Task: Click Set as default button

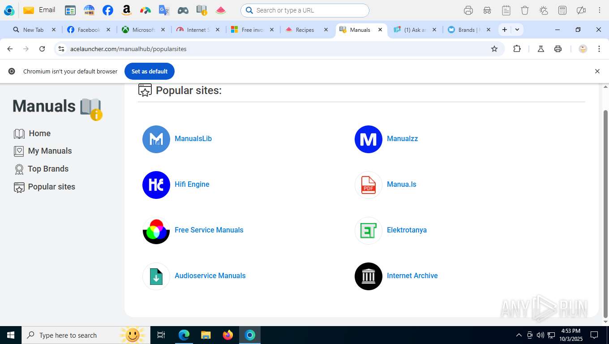Action: pyautogui.click(x=150, y=71)
